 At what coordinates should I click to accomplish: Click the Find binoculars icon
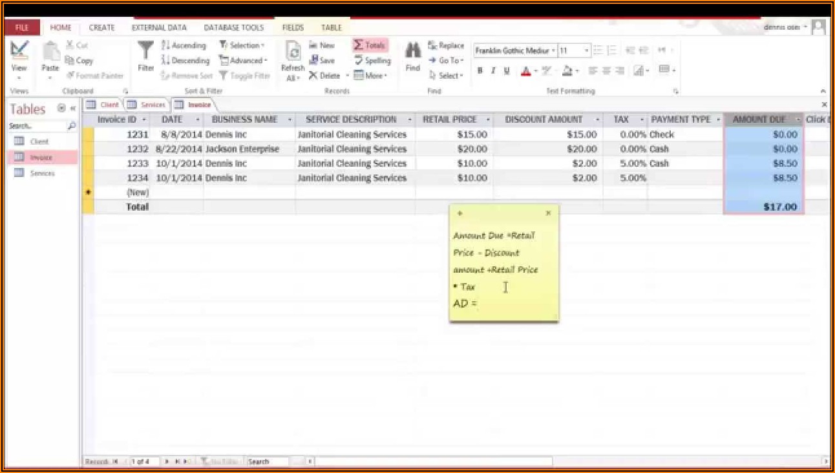coord(412,52)
